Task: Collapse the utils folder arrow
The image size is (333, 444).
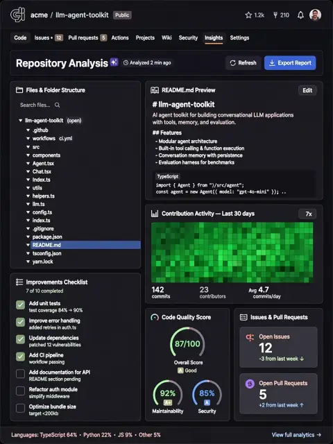Action: [28, 188]
